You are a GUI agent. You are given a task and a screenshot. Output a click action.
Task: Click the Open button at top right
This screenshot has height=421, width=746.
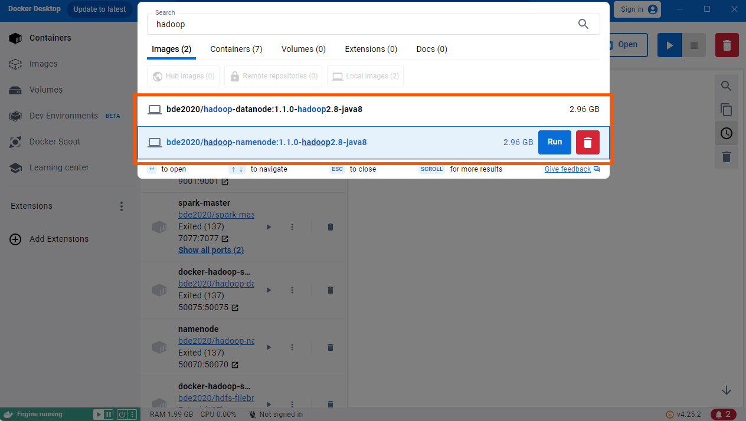627,45
